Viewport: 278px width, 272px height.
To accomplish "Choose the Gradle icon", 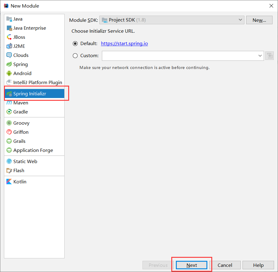I will 9,112.
